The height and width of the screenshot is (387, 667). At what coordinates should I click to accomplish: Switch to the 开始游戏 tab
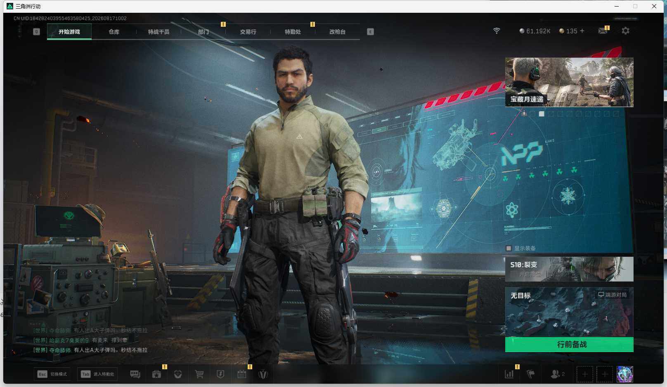pos(69,32)
